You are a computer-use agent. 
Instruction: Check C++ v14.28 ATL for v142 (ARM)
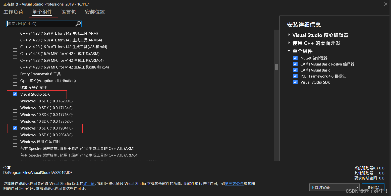tap(15, 33)
